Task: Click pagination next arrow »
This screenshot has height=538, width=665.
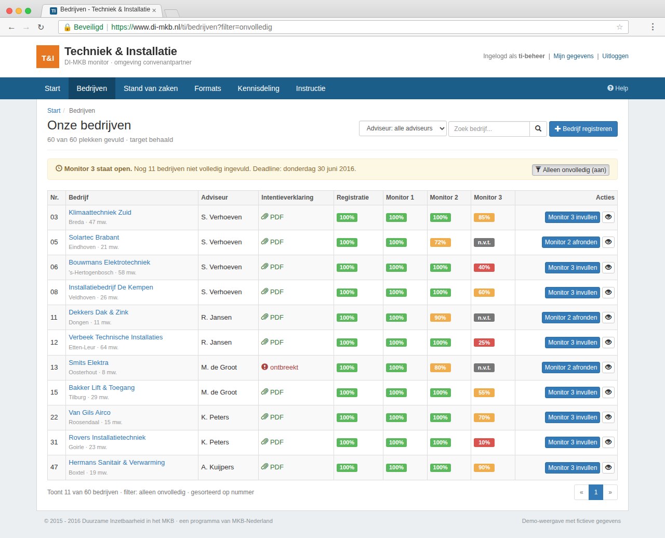Action: 610,492
